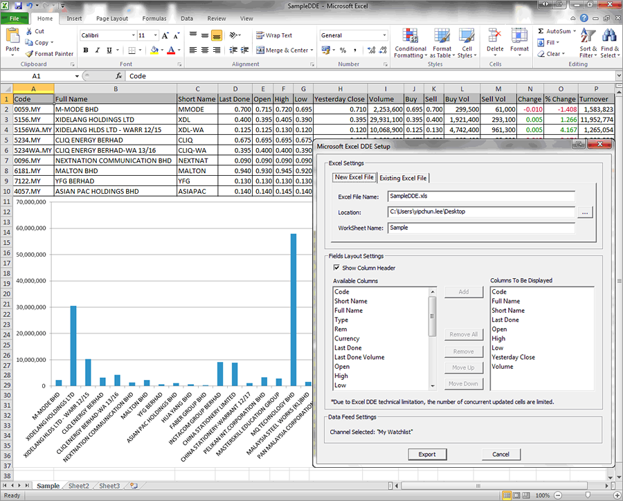The image size is (623, 501).
Task: Uncheck Show Column Header checkbox
Action: [336, 268]
